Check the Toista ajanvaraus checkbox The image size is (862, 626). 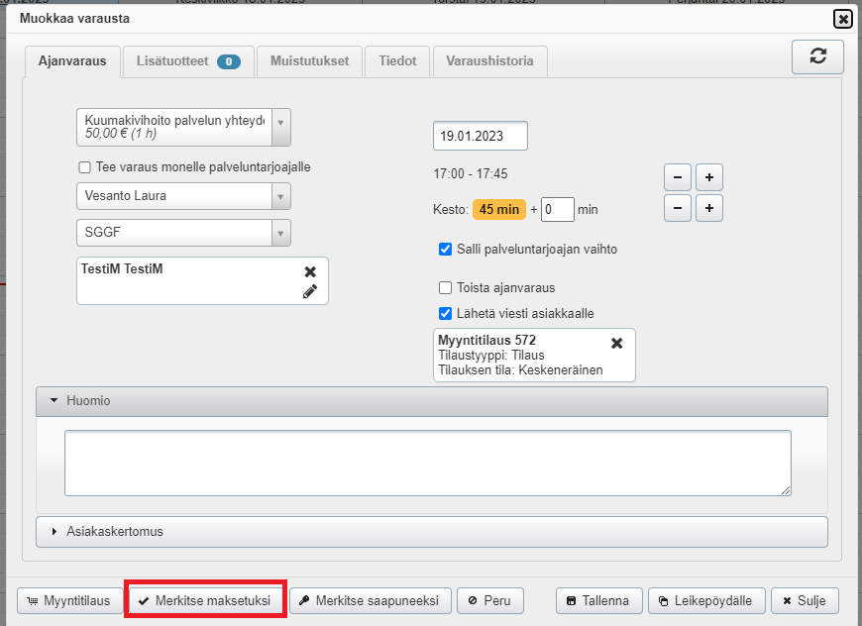click(445, 288)
